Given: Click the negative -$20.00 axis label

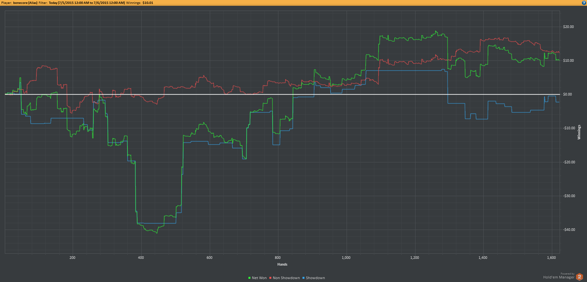Looking at the screenshot, I should tap(569, 162).
